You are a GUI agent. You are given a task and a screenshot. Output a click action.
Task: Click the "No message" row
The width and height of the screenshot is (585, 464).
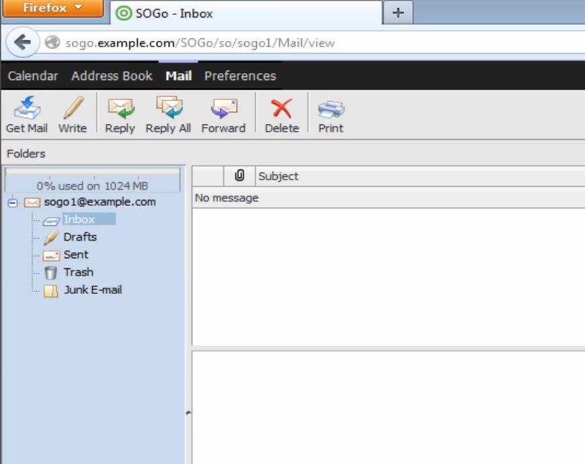389,198
